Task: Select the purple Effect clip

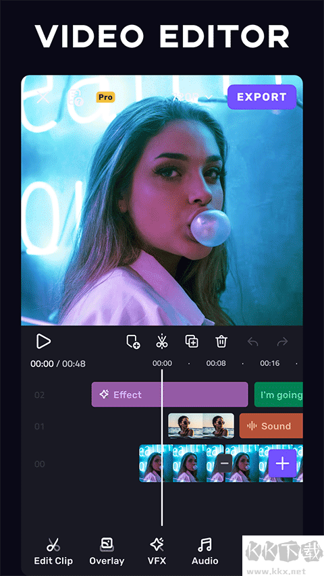Action: pos(169,394)
